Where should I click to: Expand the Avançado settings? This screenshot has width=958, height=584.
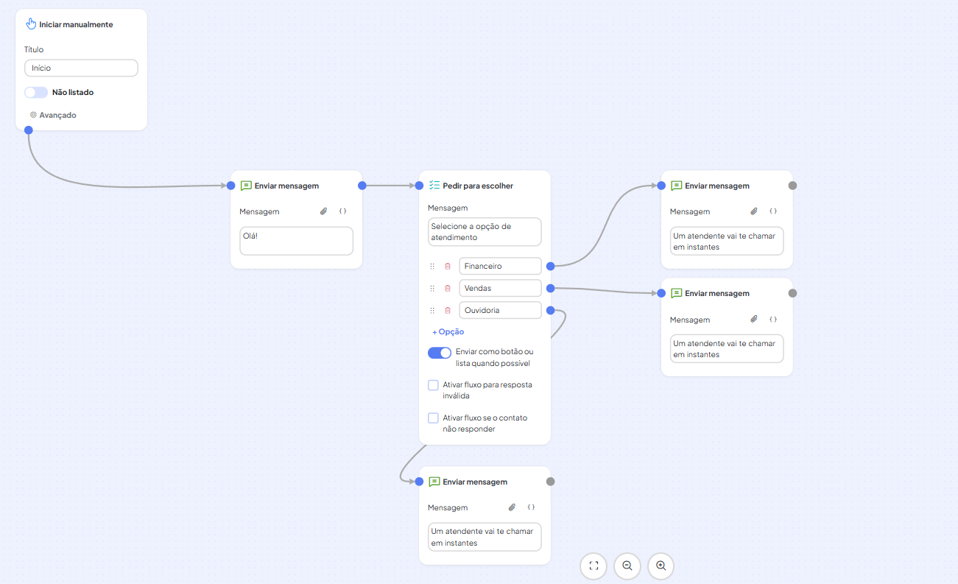click(53, 116)
